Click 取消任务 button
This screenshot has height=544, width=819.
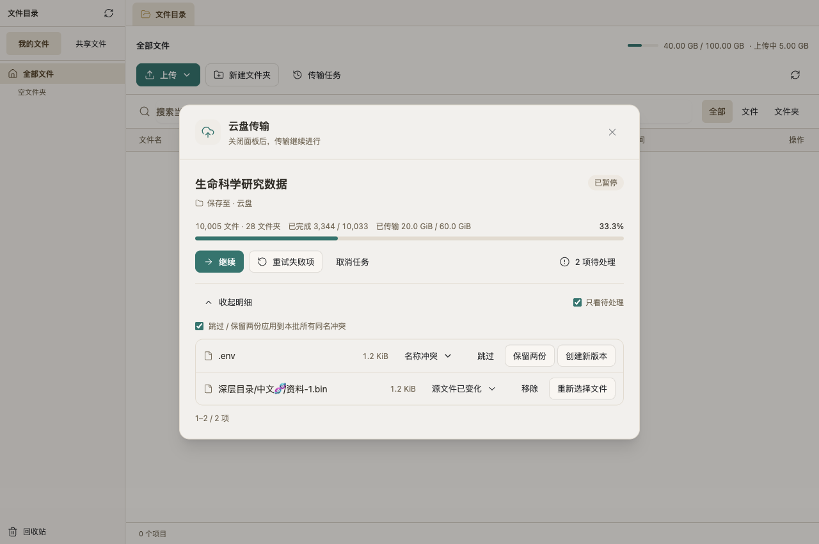tap(353, 262)
